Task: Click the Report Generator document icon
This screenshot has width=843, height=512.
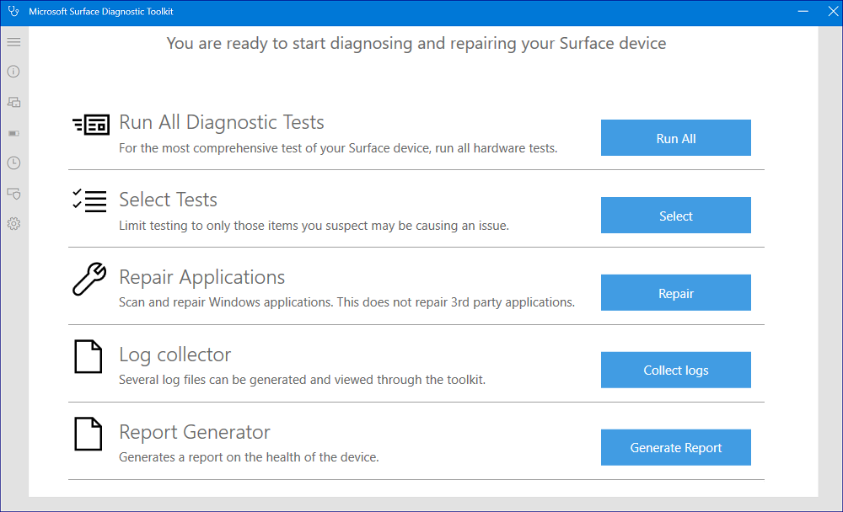Action: (x=89, y=434)
